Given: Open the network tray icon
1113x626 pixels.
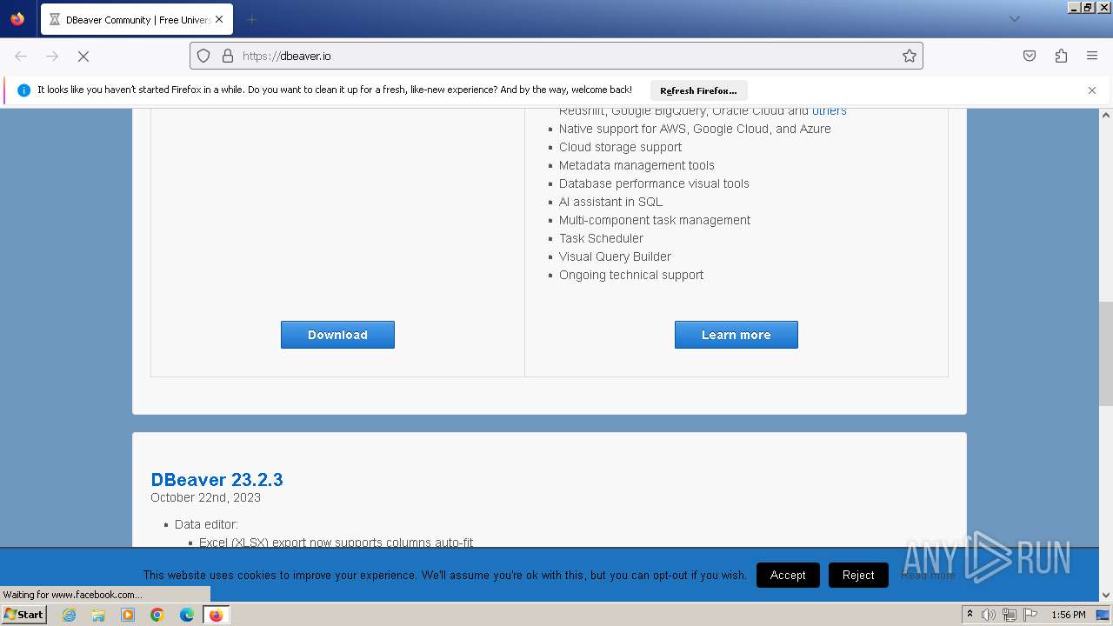Looking at the screenshot, I should (x=1010, y=615).
